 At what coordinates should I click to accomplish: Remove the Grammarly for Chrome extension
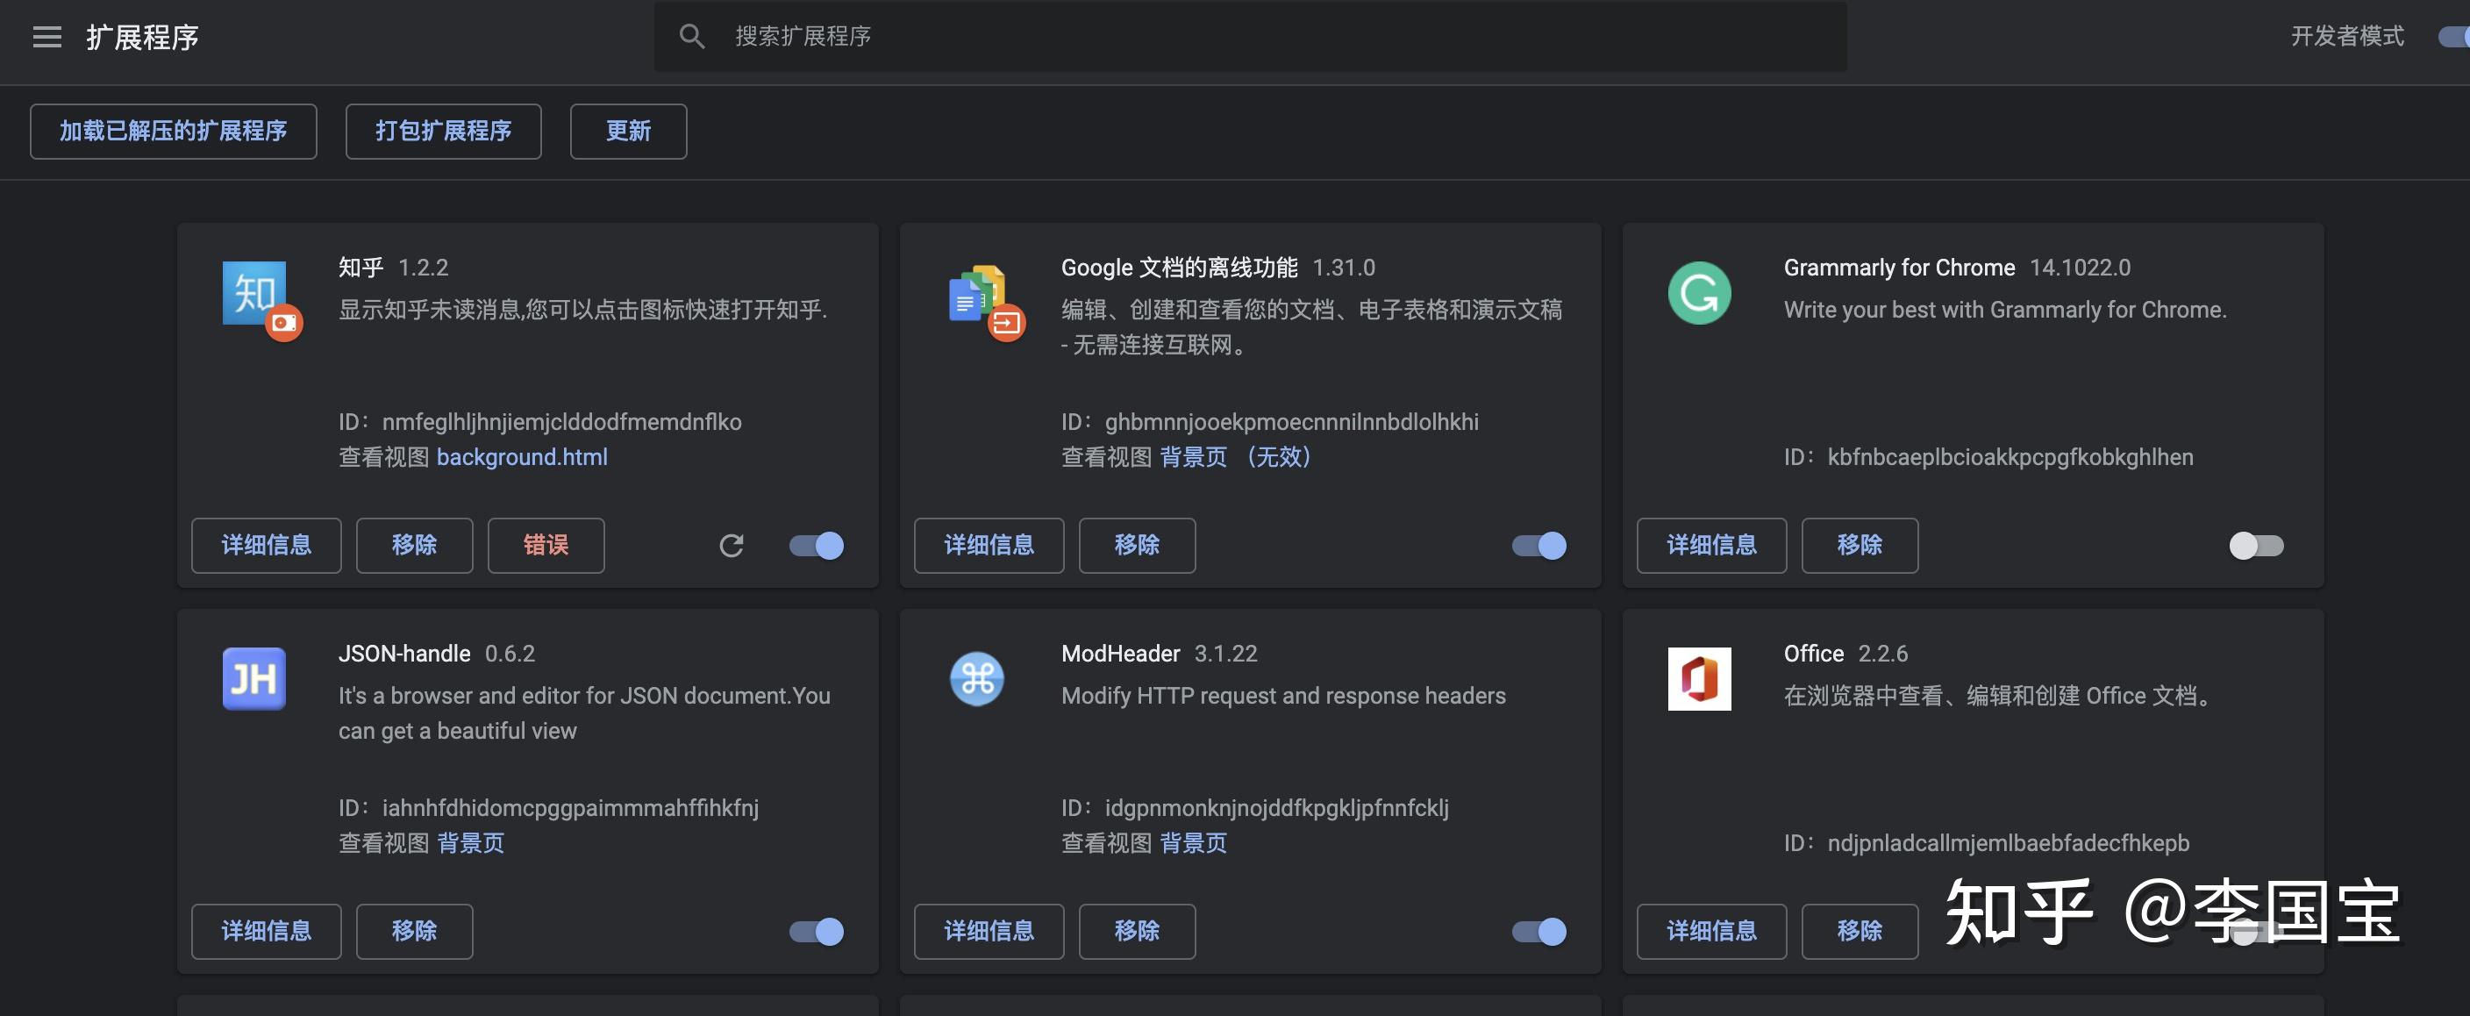pos(1860,546)
